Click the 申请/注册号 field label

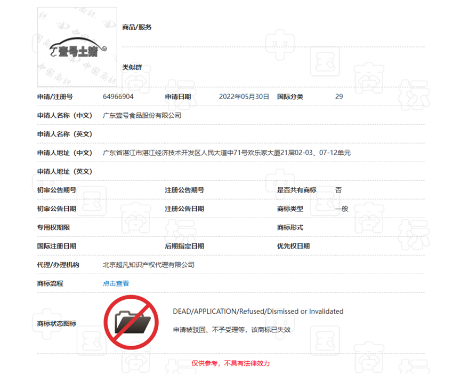tap(55, 97)
